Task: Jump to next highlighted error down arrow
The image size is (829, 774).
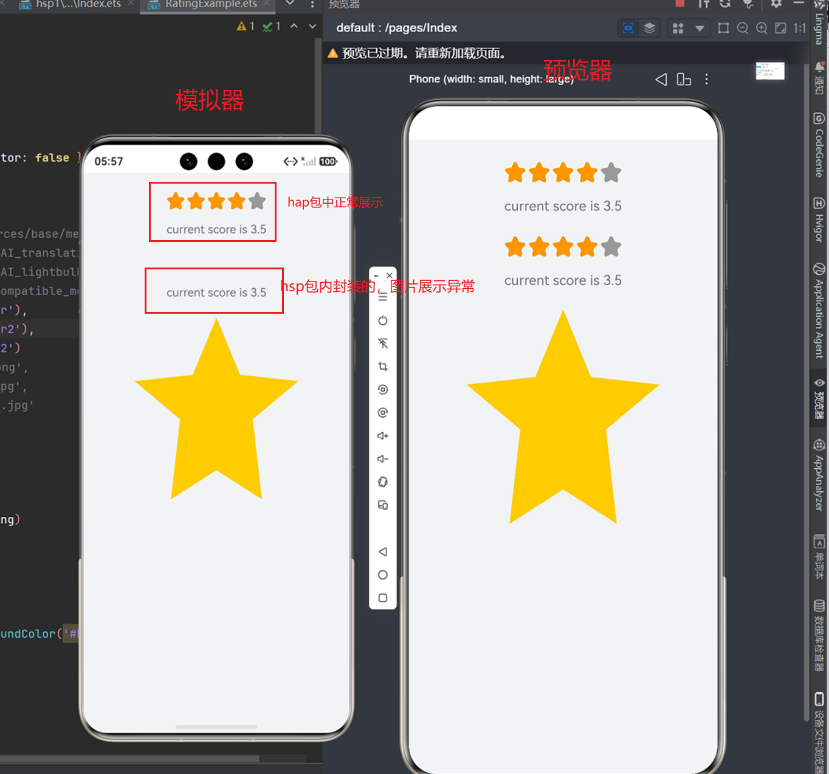Action: coord(312,26)
